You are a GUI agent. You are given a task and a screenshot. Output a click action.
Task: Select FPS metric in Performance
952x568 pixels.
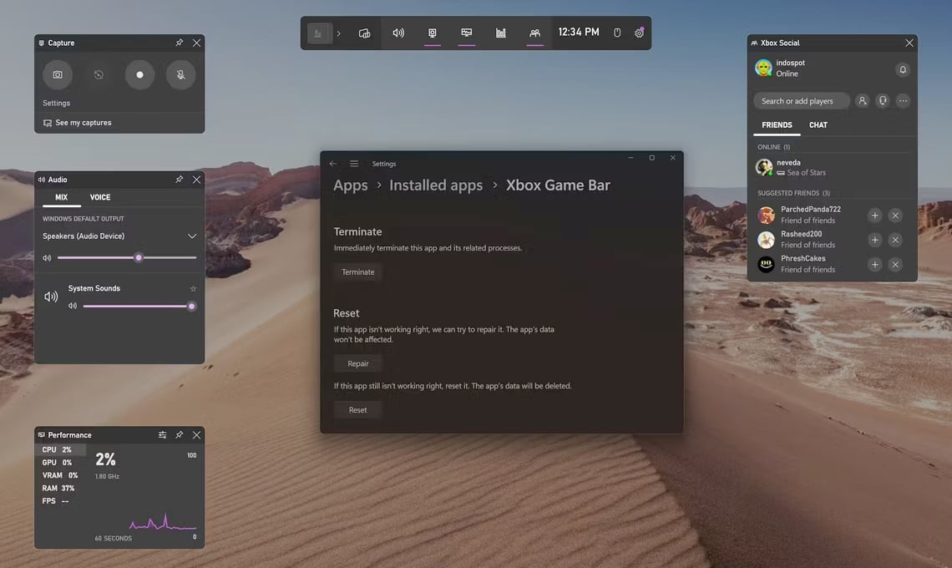click(60, 500)
